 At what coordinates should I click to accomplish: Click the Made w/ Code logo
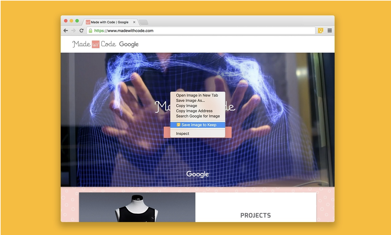click(94, 44)
